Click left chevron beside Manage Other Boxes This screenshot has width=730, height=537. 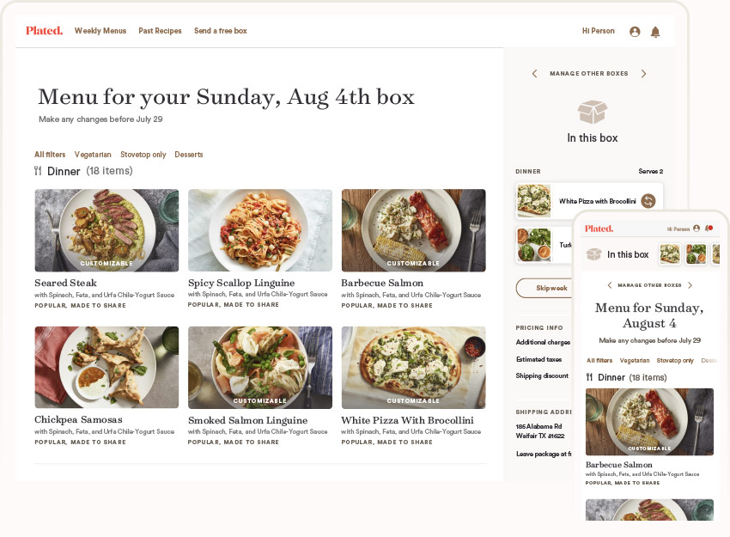tap(534, 74)
